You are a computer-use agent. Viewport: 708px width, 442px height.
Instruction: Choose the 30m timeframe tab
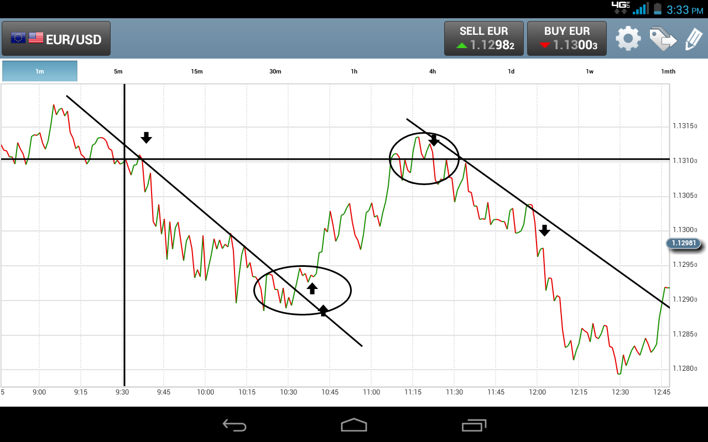(275, 71)
